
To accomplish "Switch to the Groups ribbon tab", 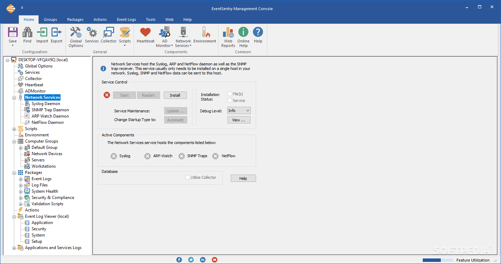I will pyautogui.click(x=50, y=19).
